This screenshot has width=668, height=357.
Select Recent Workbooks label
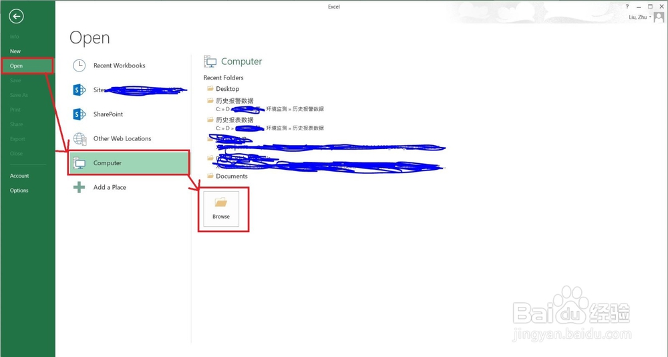pos(120,66)
